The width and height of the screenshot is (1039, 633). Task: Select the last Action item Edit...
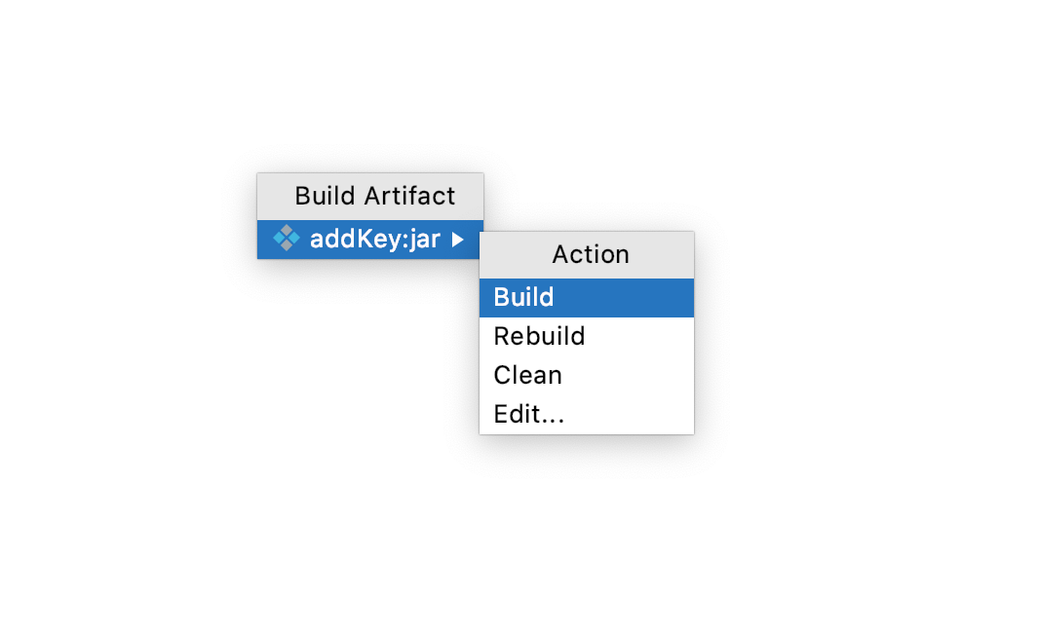click(587, 415)
